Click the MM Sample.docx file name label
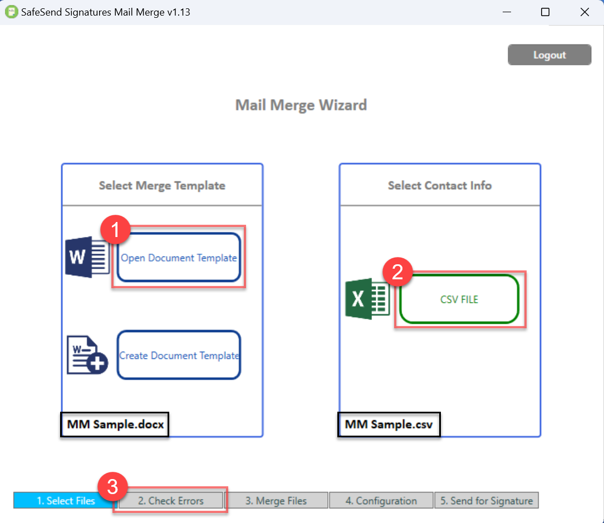 pyautogui.click(x=115, y=425)
